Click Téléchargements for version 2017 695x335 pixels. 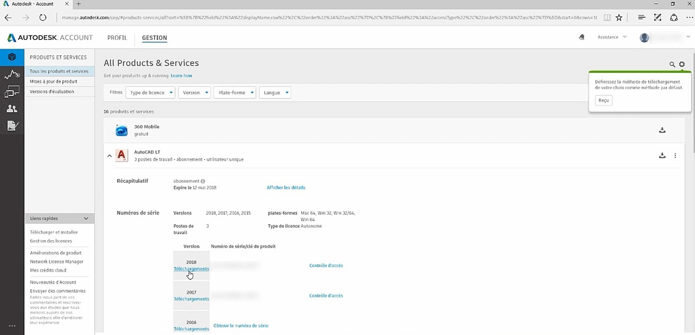click(x=191, y=299)
